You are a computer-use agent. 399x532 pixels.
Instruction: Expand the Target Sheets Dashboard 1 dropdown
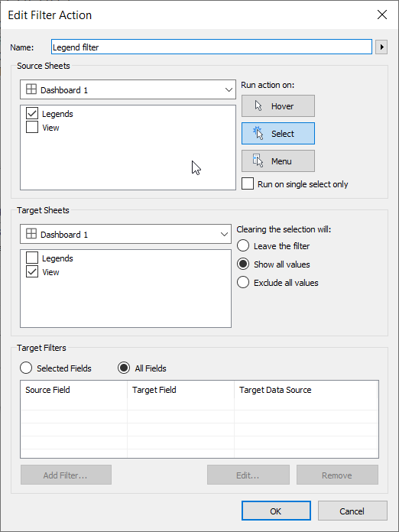pos(125,234)
